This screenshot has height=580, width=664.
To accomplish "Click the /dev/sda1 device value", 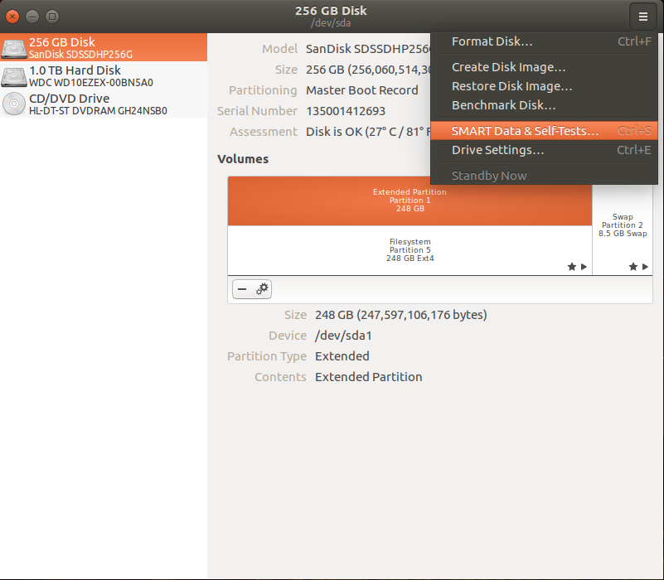I will click(x=343, y=336).
